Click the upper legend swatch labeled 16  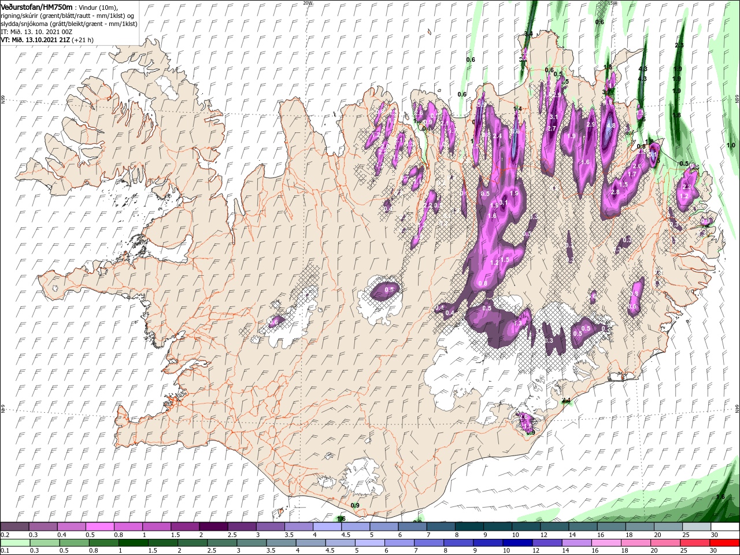pyautogui.click(x=610, y=527)
